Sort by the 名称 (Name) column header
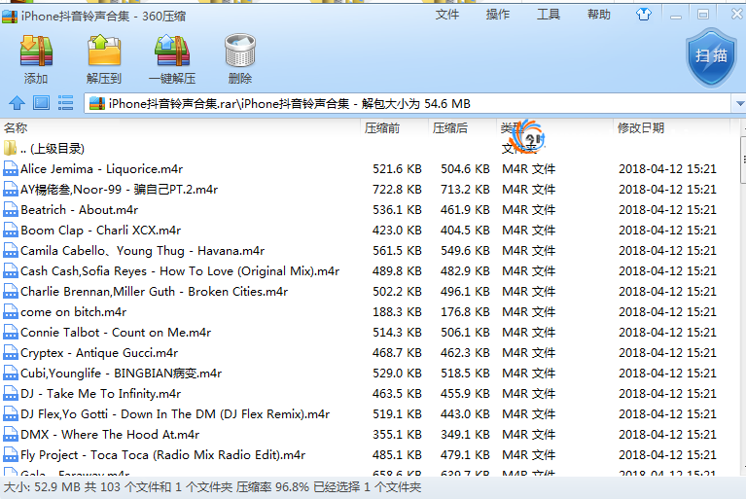Screen dimensions: 746x499 pos(16,128)
